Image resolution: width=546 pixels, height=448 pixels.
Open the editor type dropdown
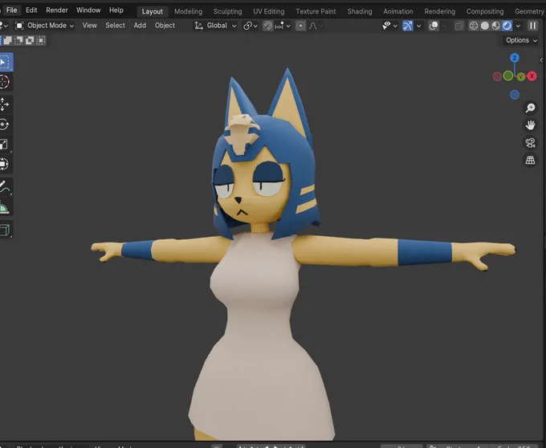4,26
